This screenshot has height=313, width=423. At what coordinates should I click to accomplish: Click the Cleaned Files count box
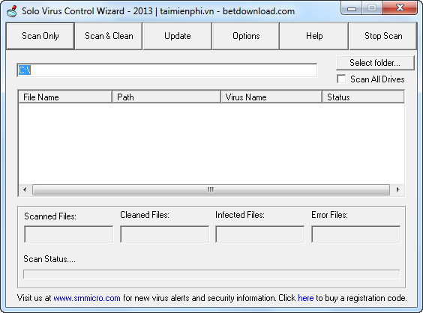point(164,234)
